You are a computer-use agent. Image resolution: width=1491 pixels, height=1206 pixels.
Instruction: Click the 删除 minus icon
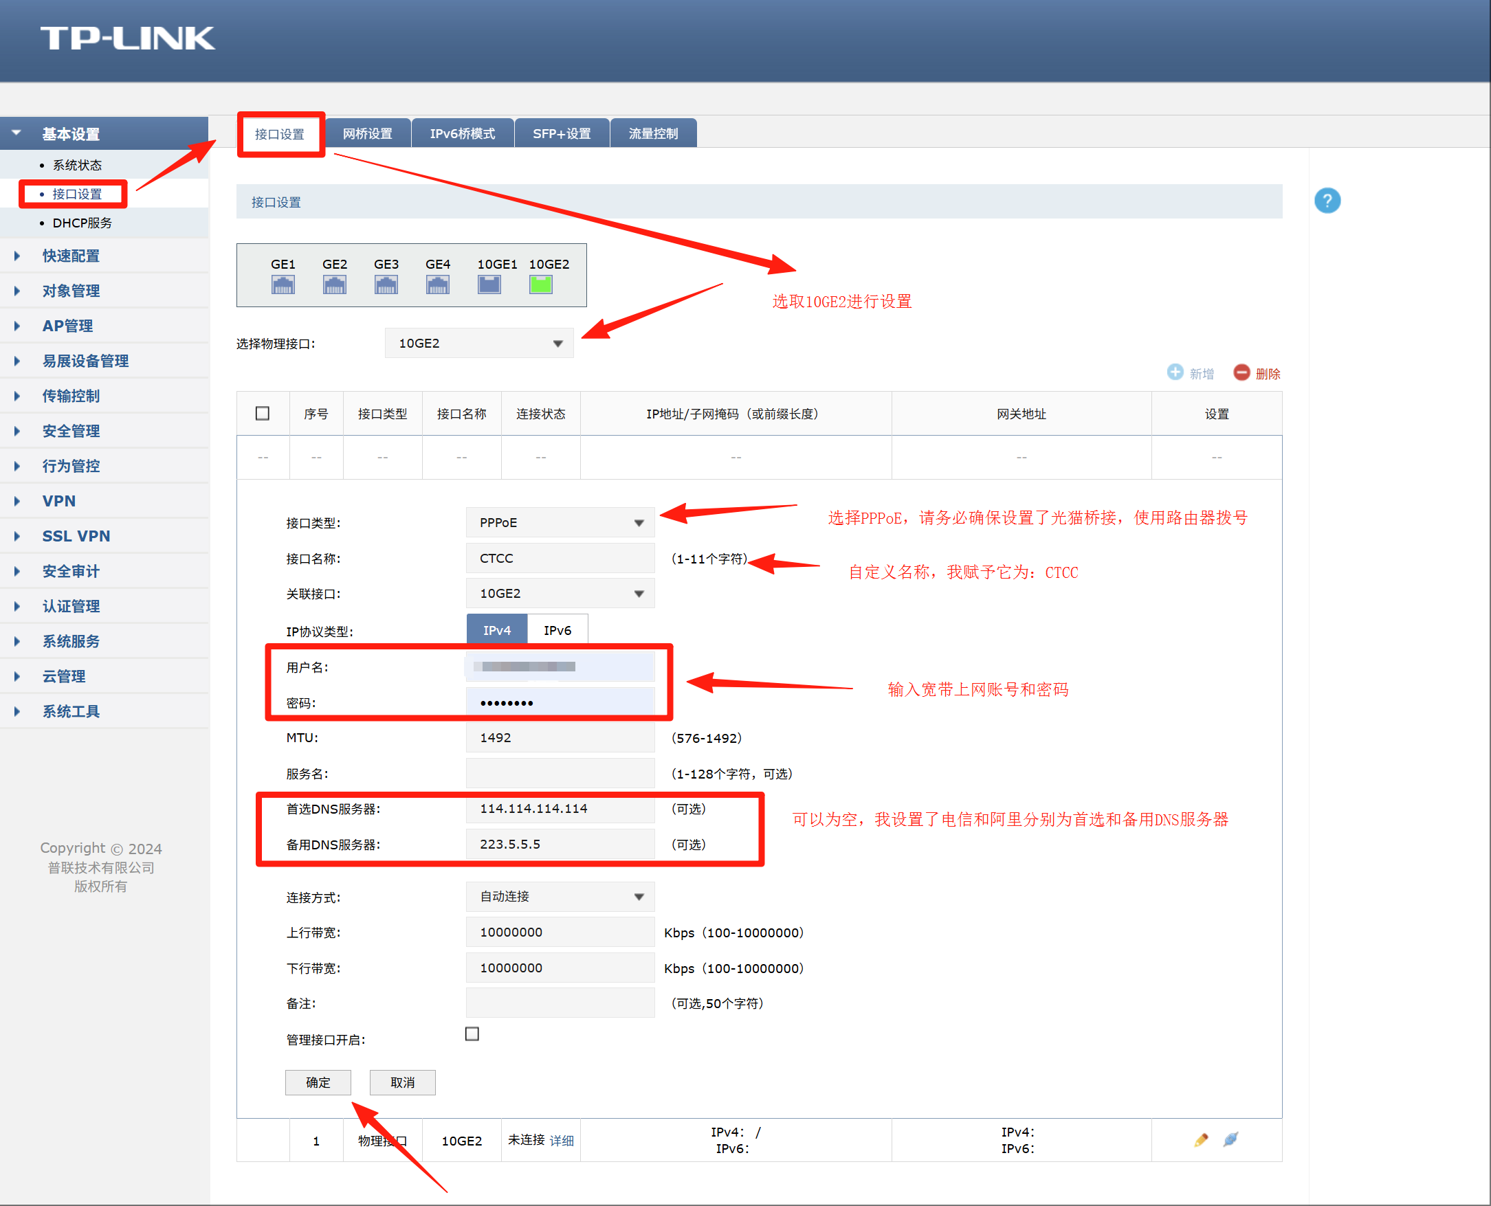(x=1242, y=373)
